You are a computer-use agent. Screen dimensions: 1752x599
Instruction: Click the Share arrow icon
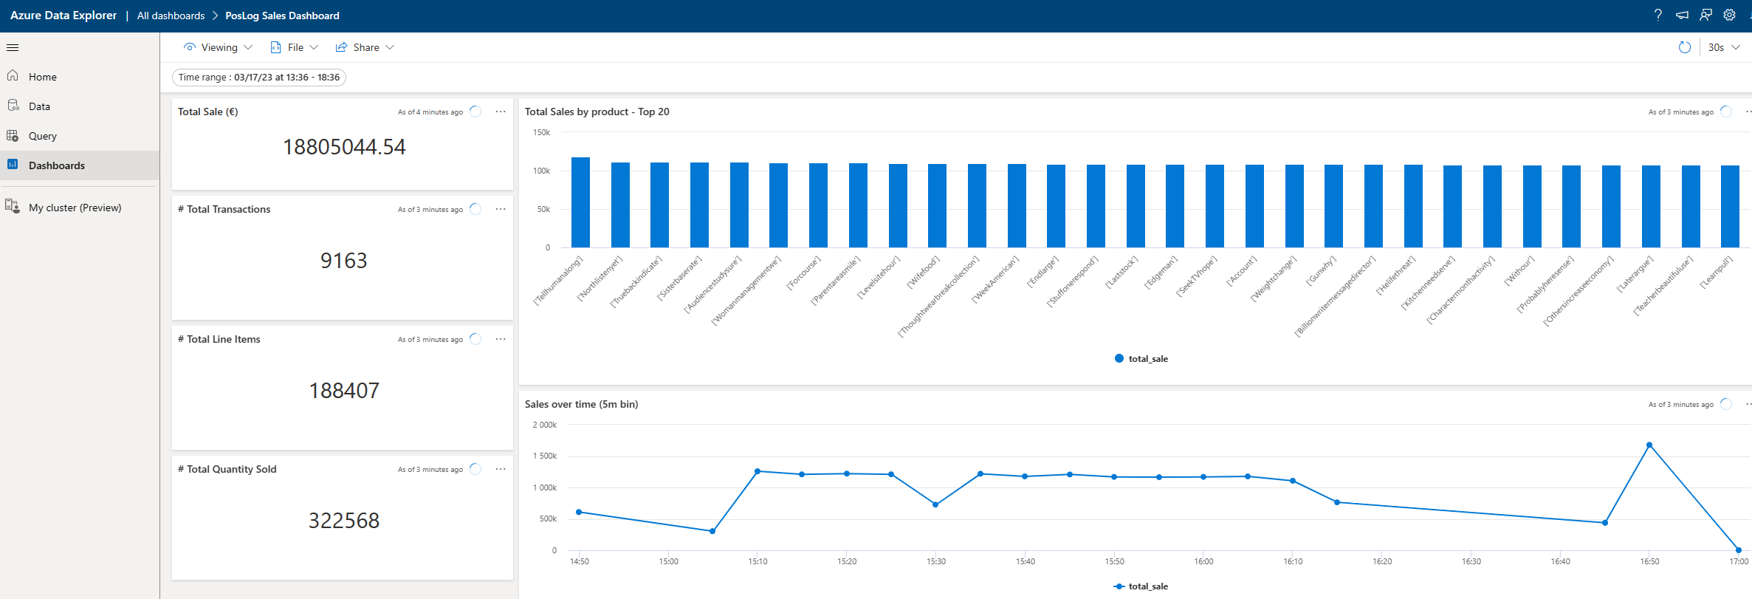point(341,47)
